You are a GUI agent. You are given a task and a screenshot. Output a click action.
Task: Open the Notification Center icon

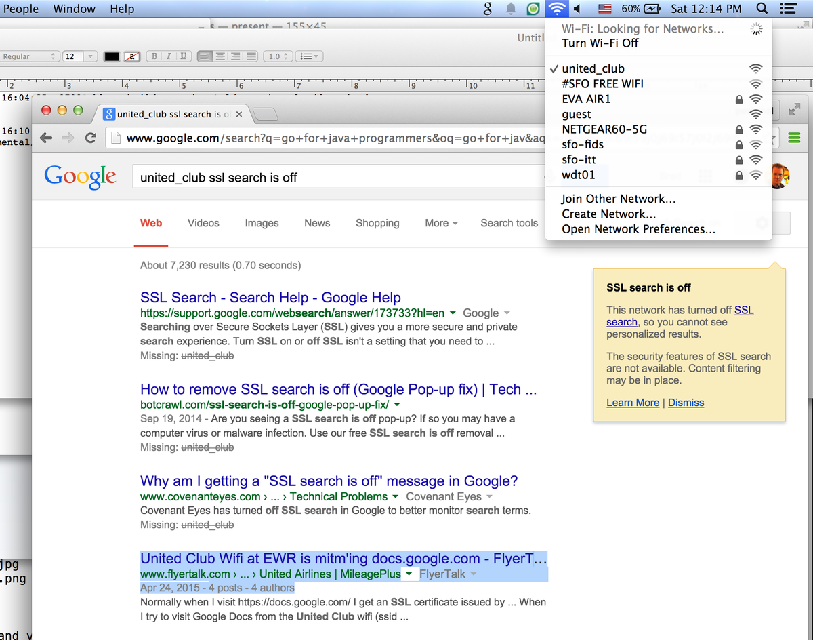point(787,9)
